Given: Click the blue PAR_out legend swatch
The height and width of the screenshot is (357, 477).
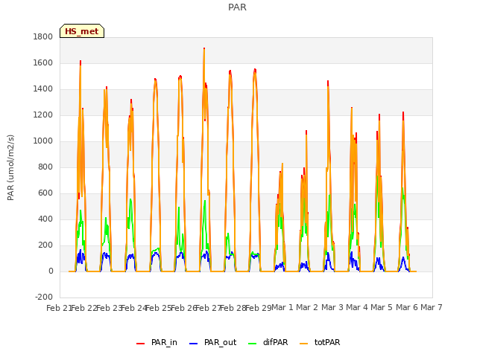Looking at the screenshot, I should coord(193,344).
